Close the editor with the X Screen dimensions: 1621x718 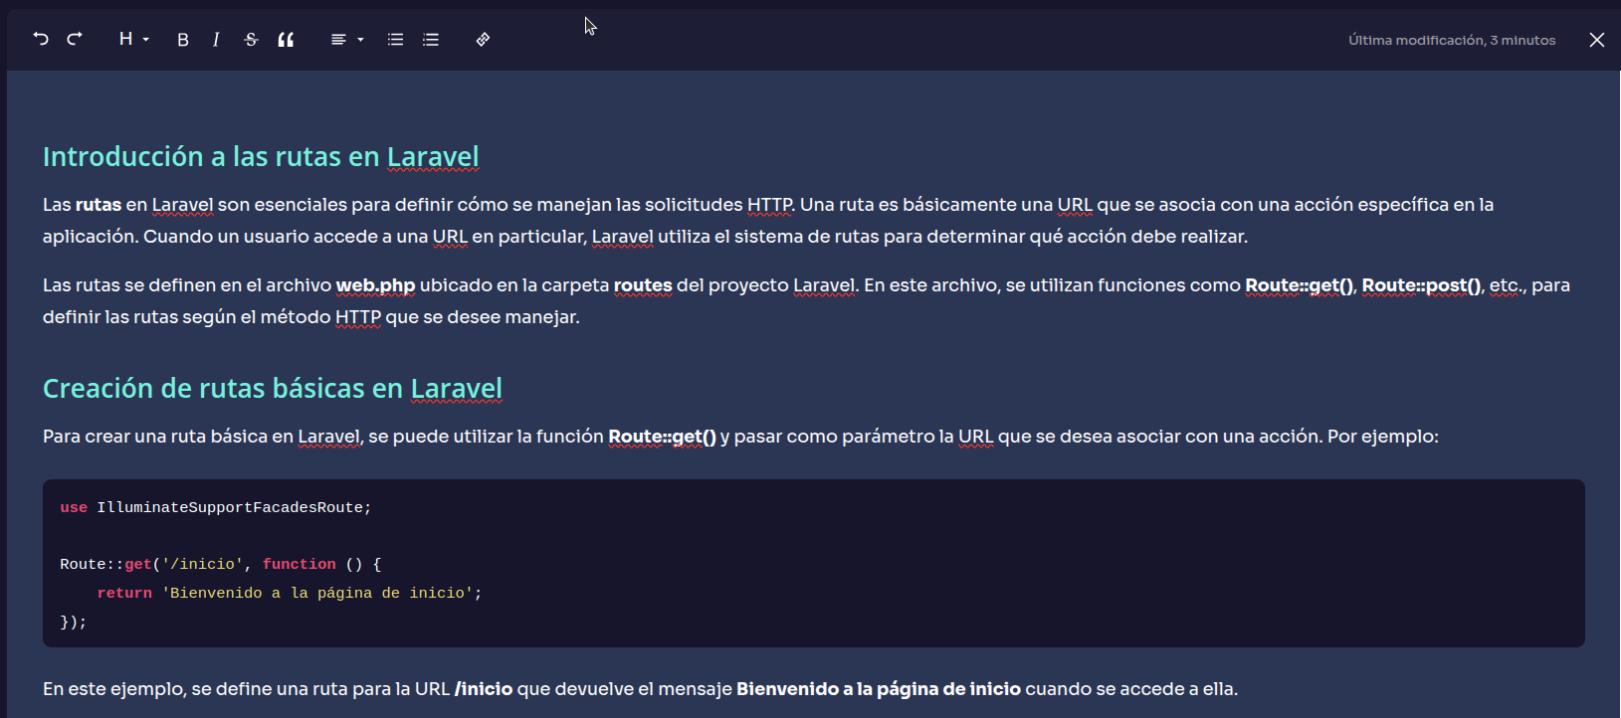point(1597,40)
